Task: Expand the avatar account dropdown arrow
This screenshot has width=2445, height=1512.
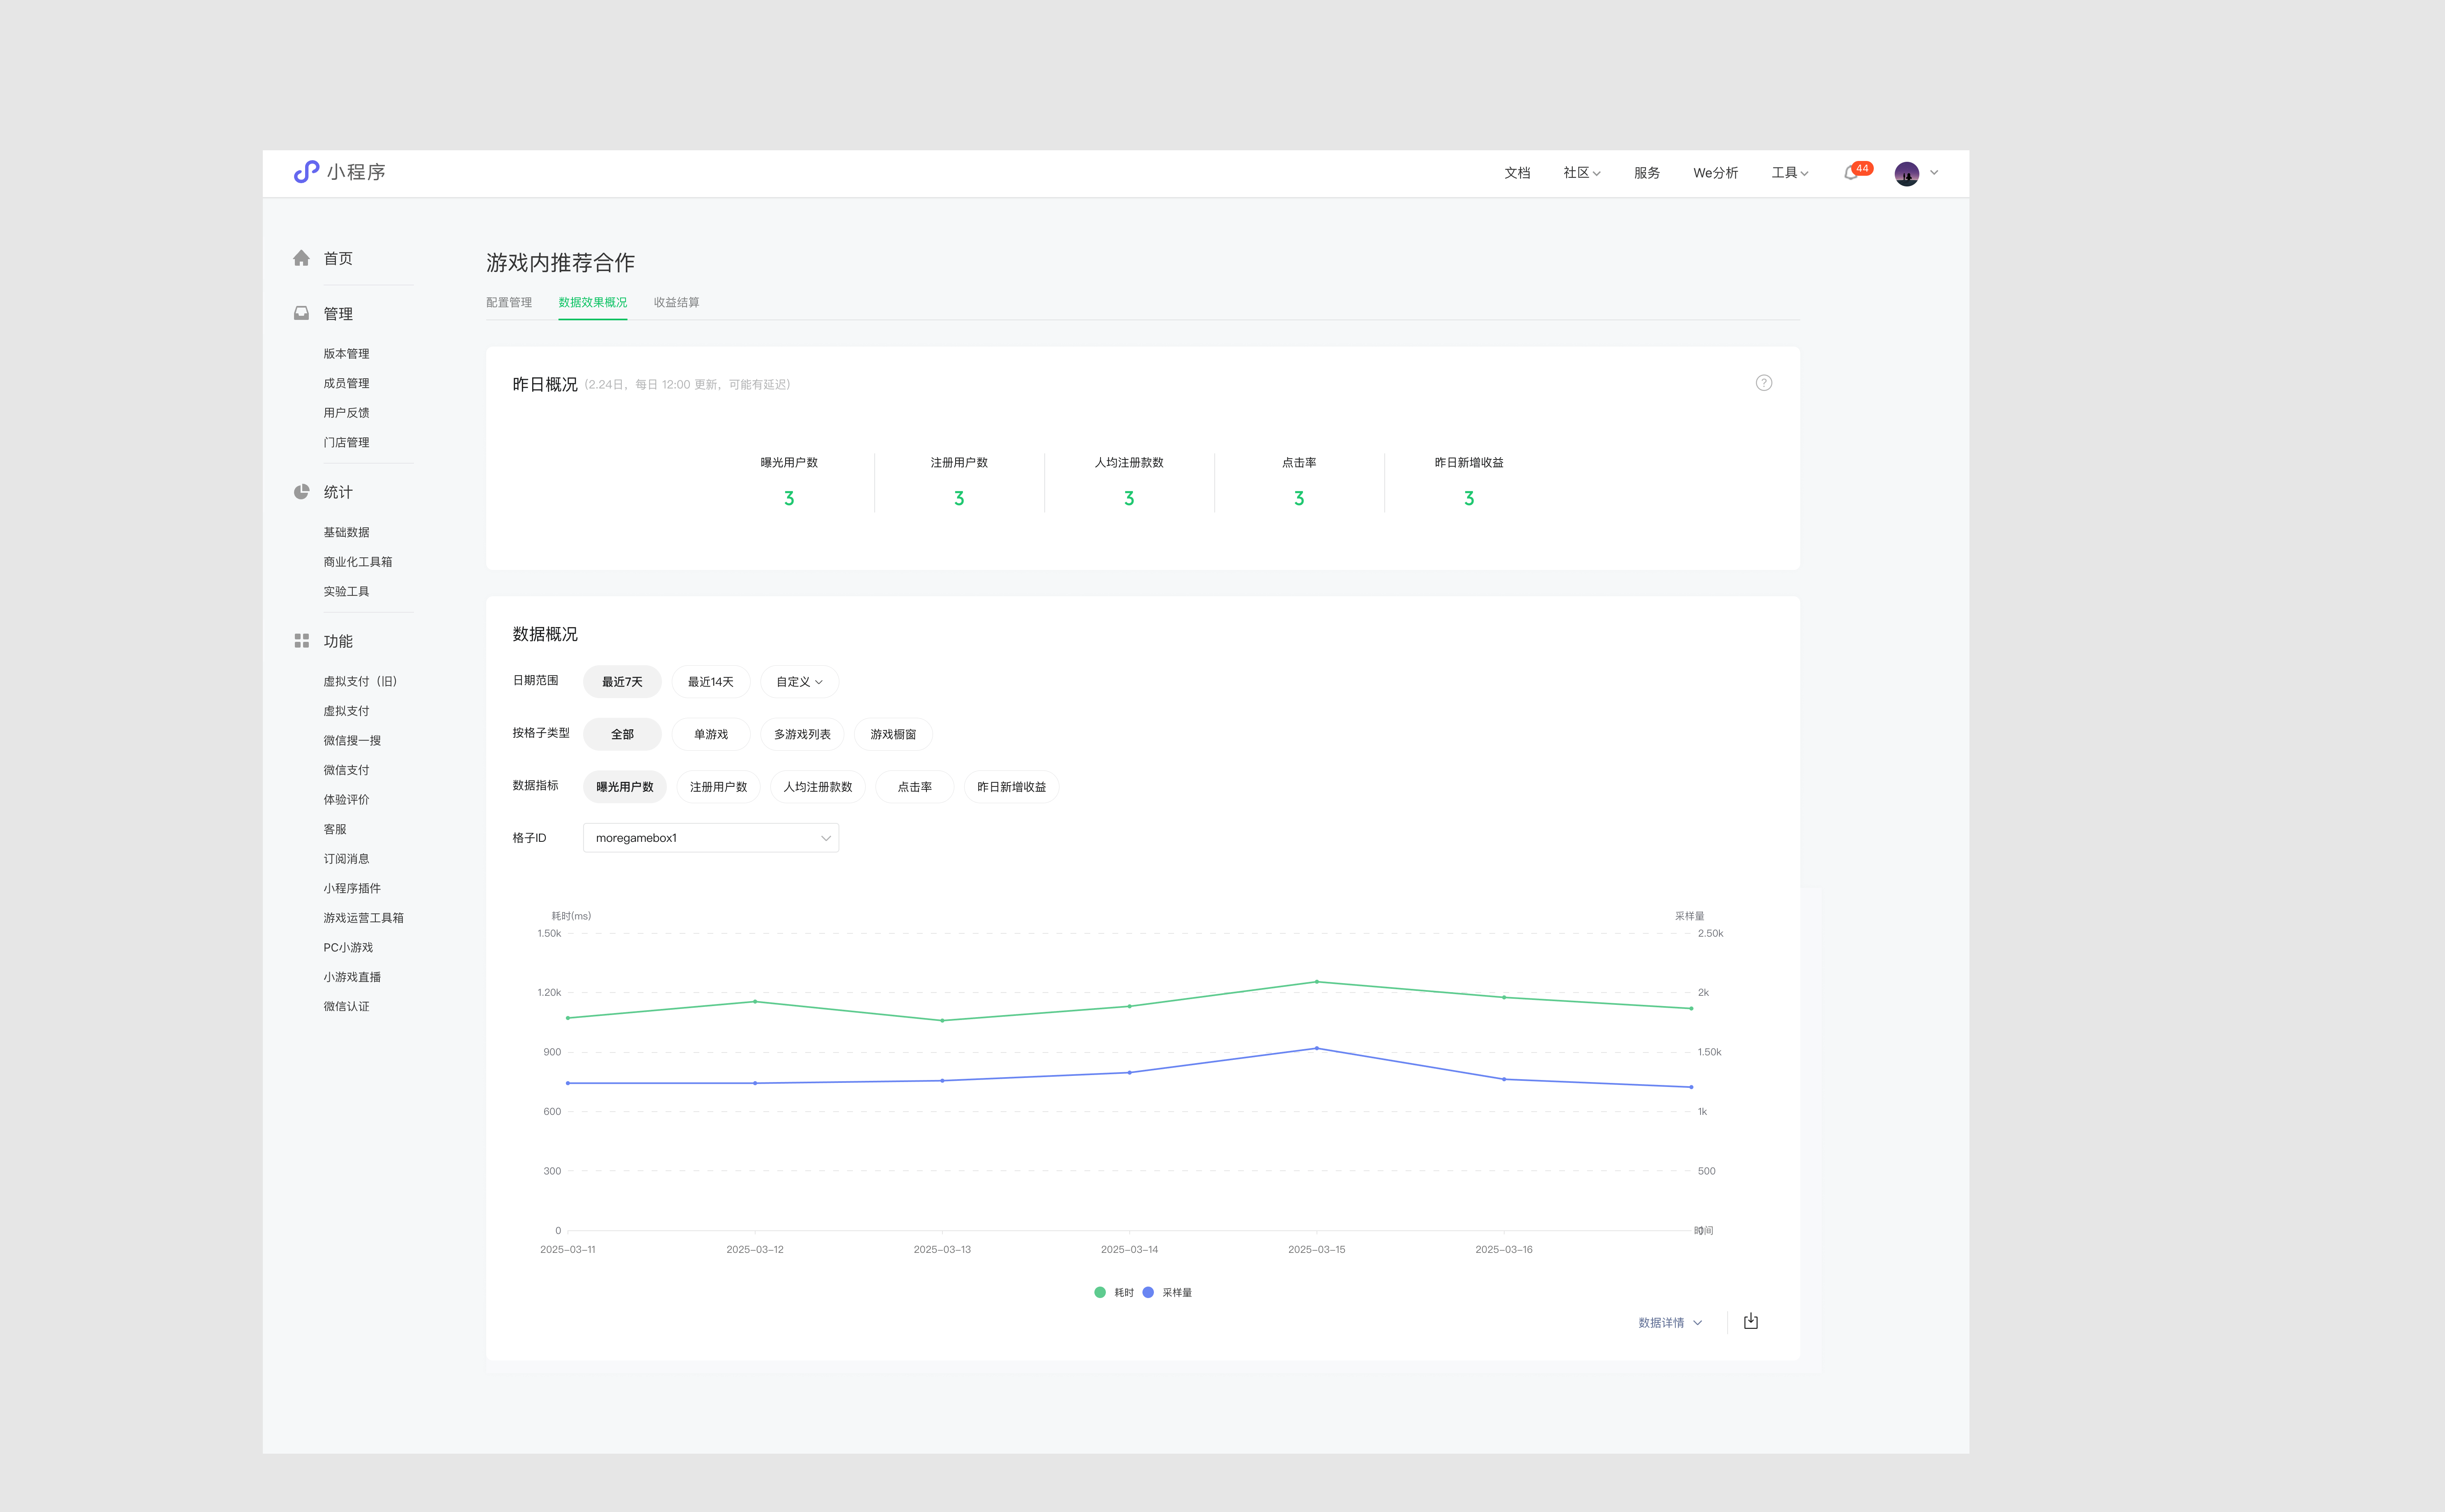Action: tap(1934, 173)
